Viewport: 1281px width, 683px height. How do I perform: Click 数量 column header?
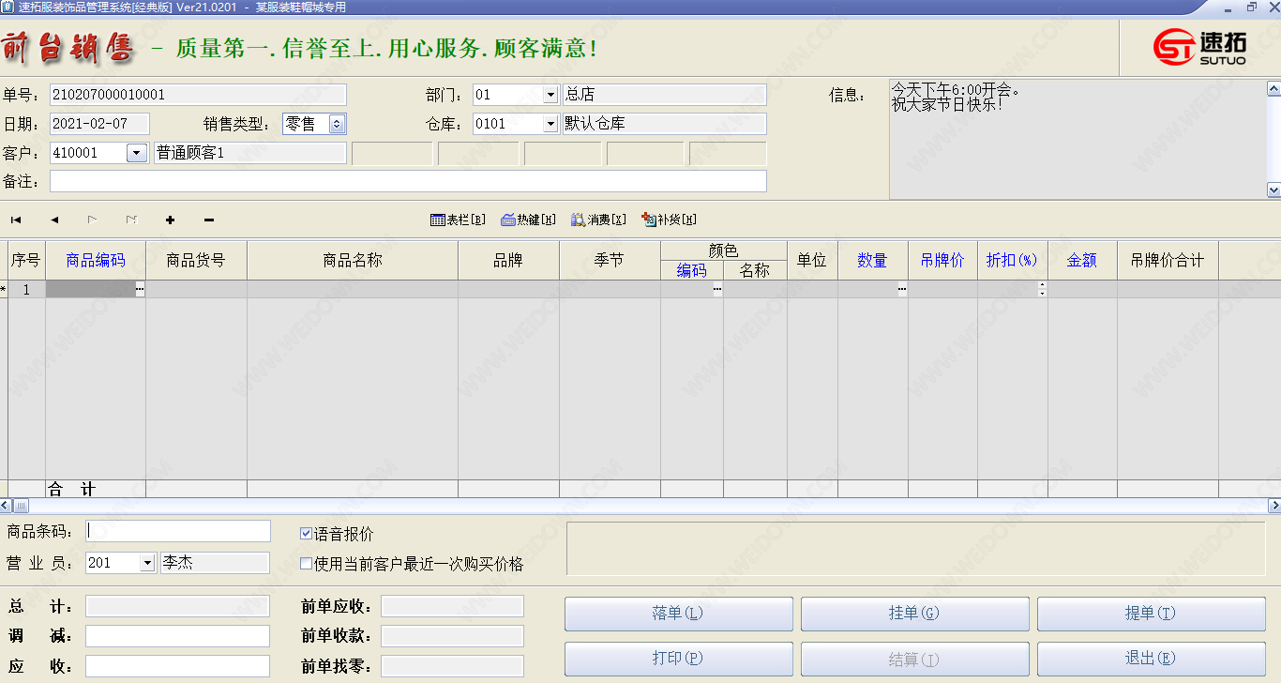point(872,260)
